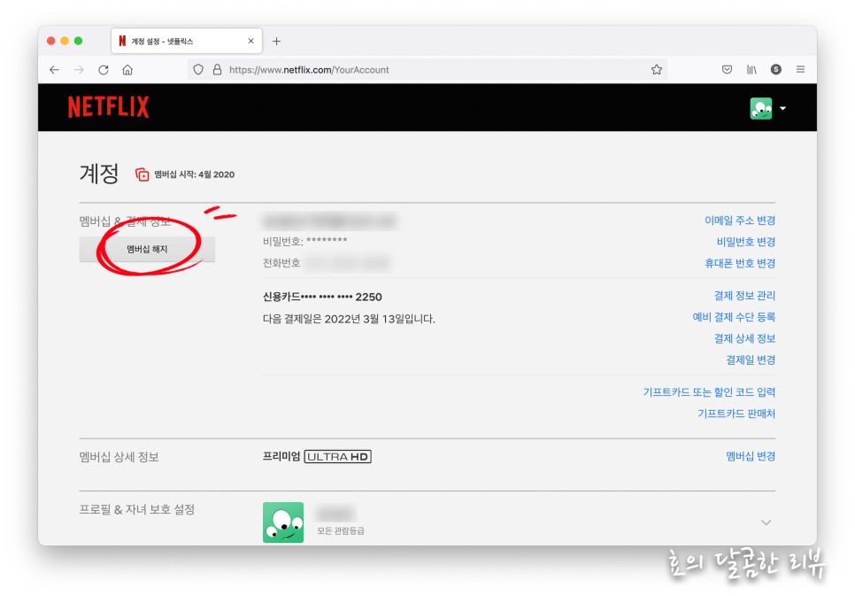Image resolution: width=855 pixels, height=596 pixels.
Task: Open the profile dropdown arrow in header
Action: pyautogui.click(x=783, y=108)
